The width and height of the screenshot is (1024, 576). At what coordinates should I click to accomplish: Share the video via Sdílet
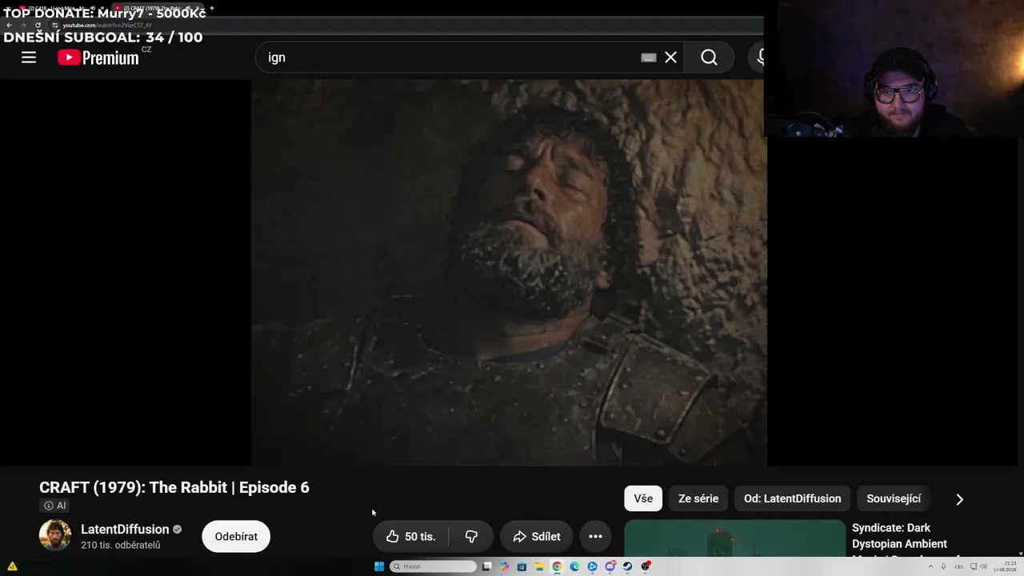point(536,536)
